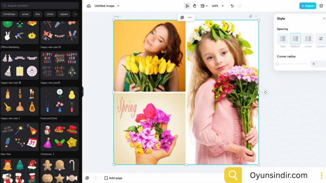Open the layout grid dropdown on toolbar
This screenshot has width=326, height=183.
204,5
